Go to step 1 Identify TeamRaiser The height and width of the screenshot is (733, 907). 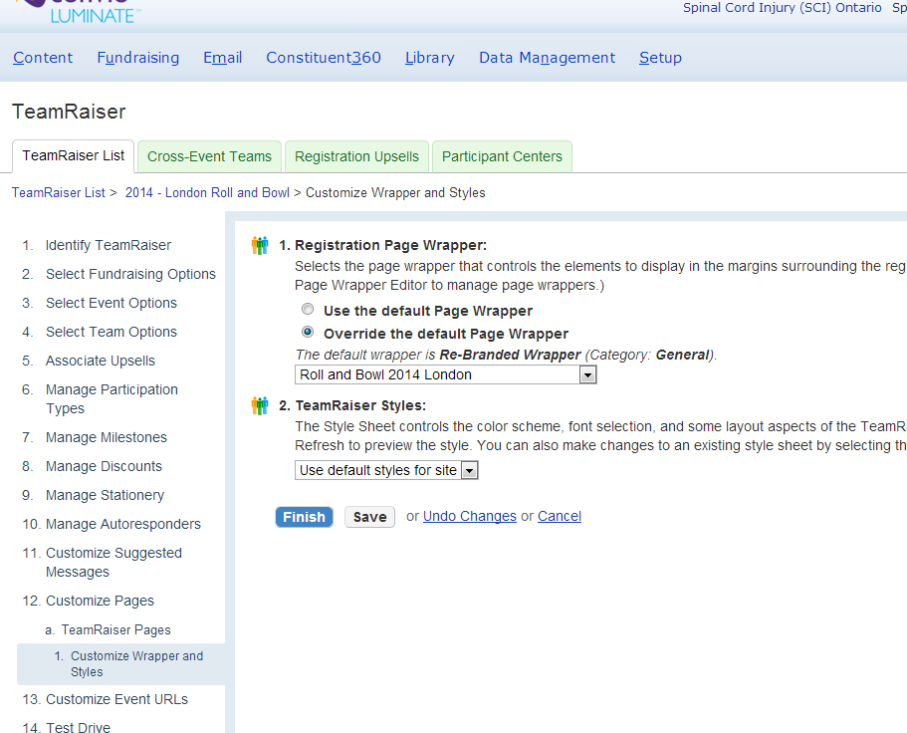109,245
